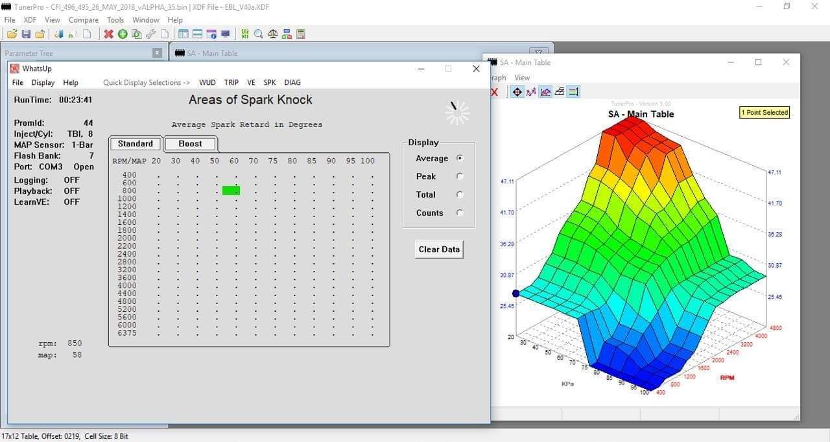Click the green knock cell in grid
Image resolution: width=830 pixels, height=442 pixels.
(231, 191)
